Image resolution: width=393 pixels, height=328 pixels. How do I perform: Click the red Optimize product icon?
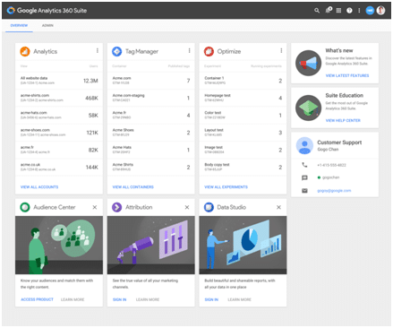pos(209,51)
